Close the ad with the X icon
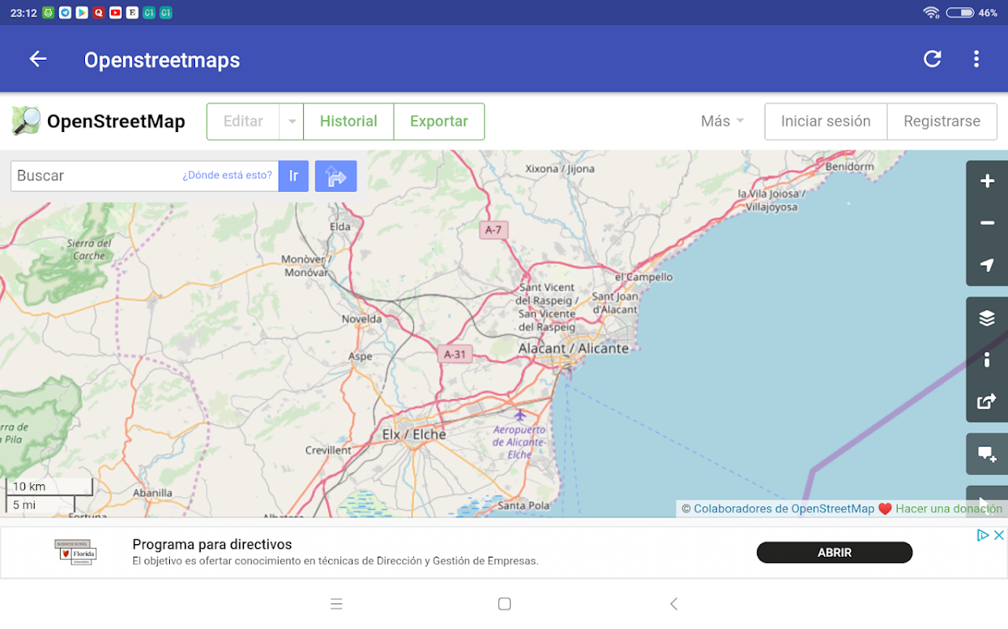This screenshot has width=1008, height=629. click(x=999, y=535)
